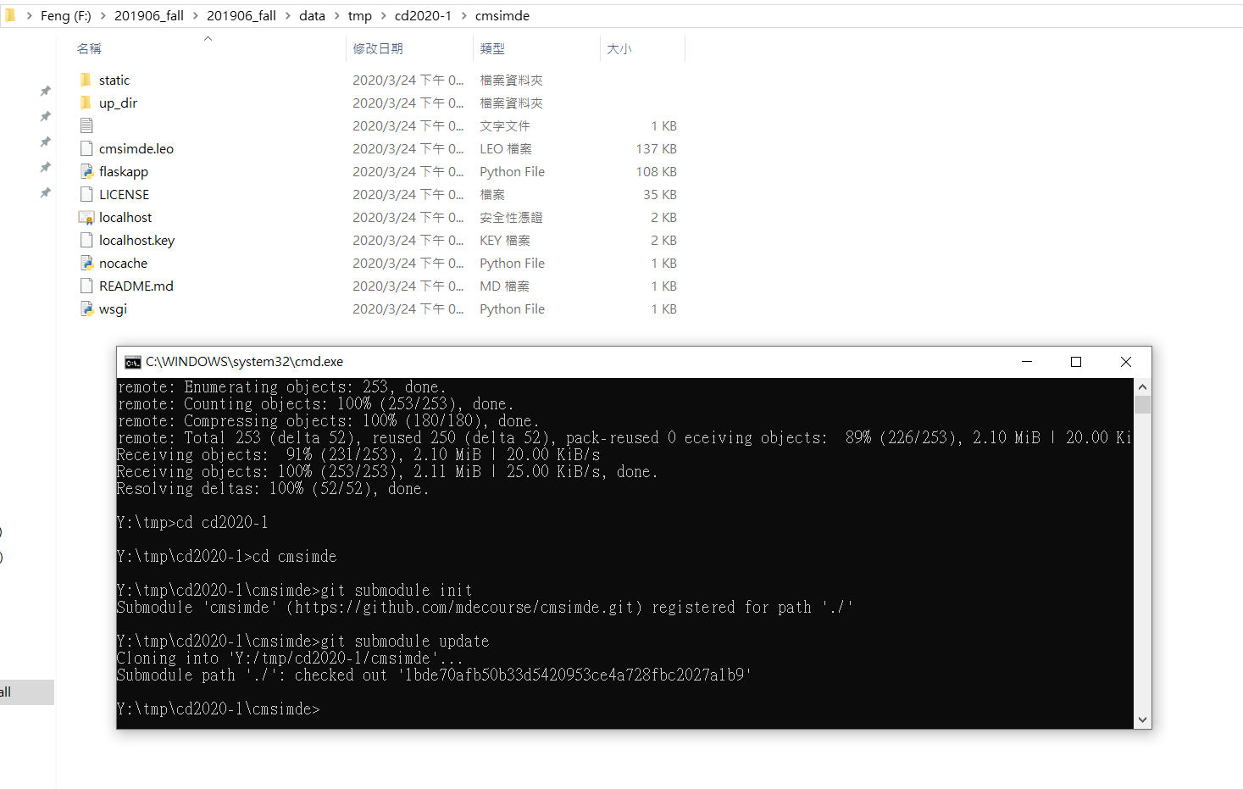This screenshot has height=789, width=1243.
Task: Click the '108 KB' size cell
Action: point(657,172)
